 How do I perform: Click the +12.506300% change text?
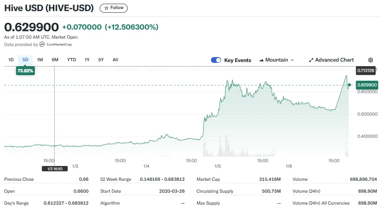(x=132, y=27)
